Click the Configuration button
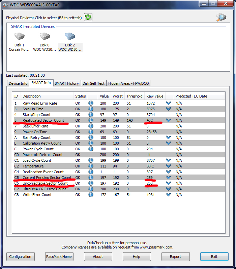 pyautogui.click(x=20, y=257)
